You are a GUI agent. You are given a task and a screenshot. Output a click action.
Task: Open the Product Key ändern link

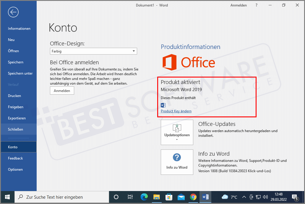(x=176, y=111)
